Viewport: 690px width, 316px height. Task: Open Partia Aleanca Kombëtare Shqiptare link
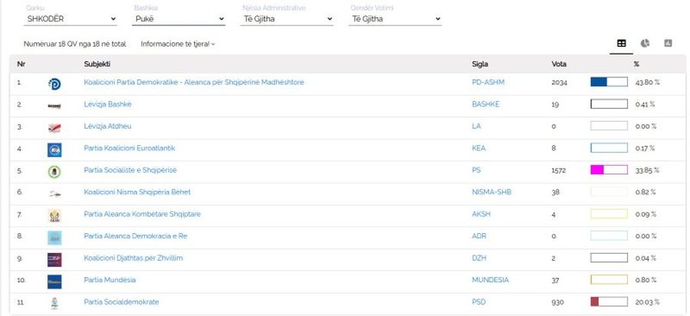[x=142, y=214]
